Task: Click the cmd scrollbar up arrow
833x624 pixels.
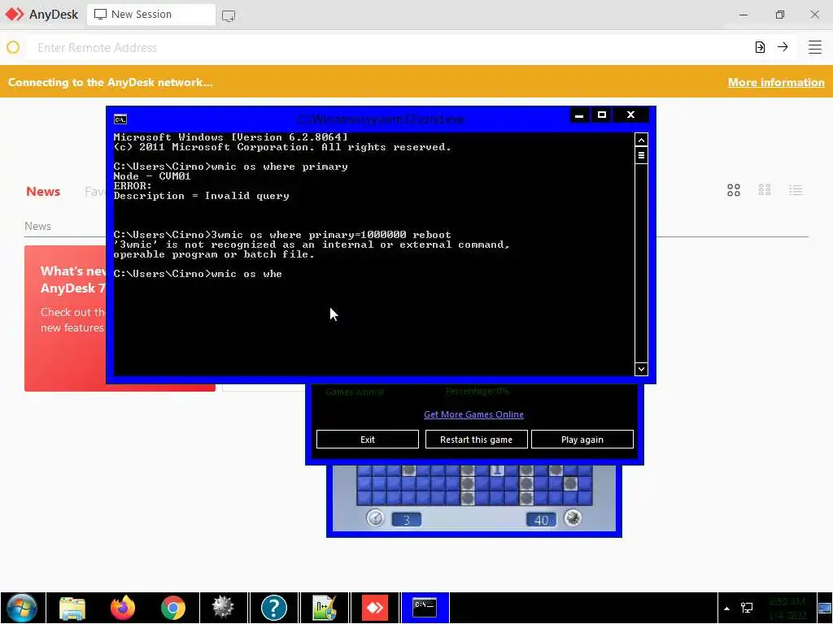Action: [x=641, y=140]
